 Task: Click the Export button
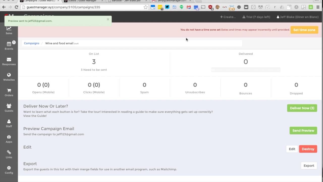tap(309, 166)
